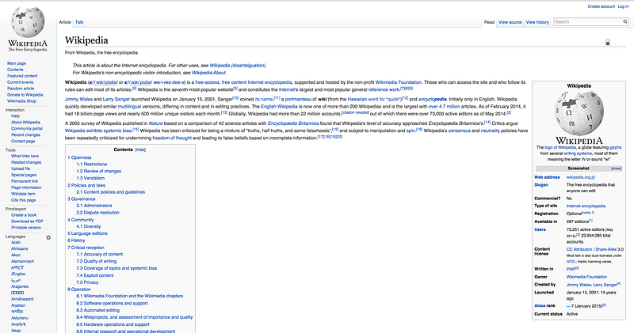Image resolution: width=634 pixels, height=333 pixels.
Task: Open the Read tab
Action: (489, 22)
